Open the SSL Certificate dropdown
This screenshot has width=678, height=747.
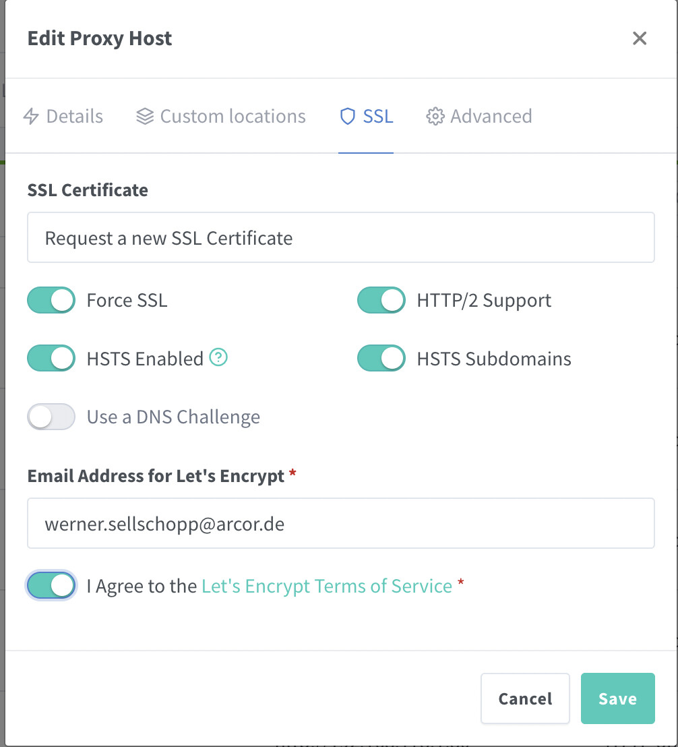[x=341, y=237]
